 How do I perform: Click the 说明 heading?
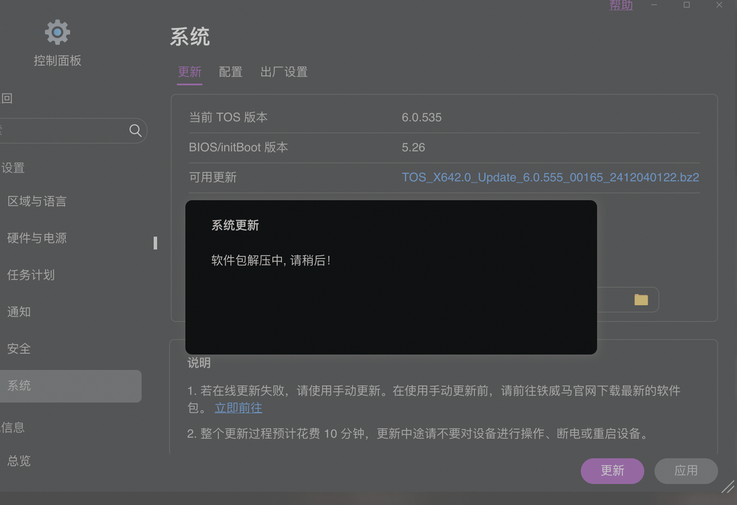tap(199, 363)
